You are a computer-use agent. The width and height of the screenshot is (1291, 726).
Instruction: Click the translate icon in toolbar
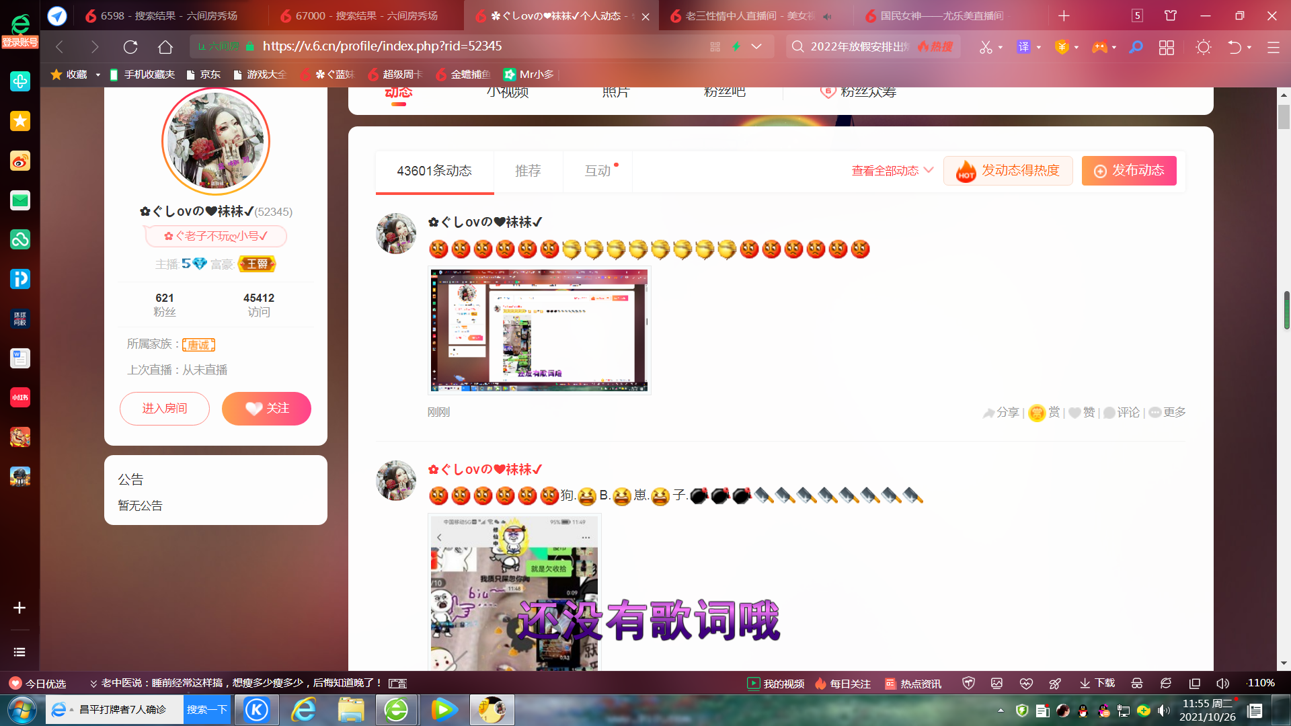[1023, 47]
